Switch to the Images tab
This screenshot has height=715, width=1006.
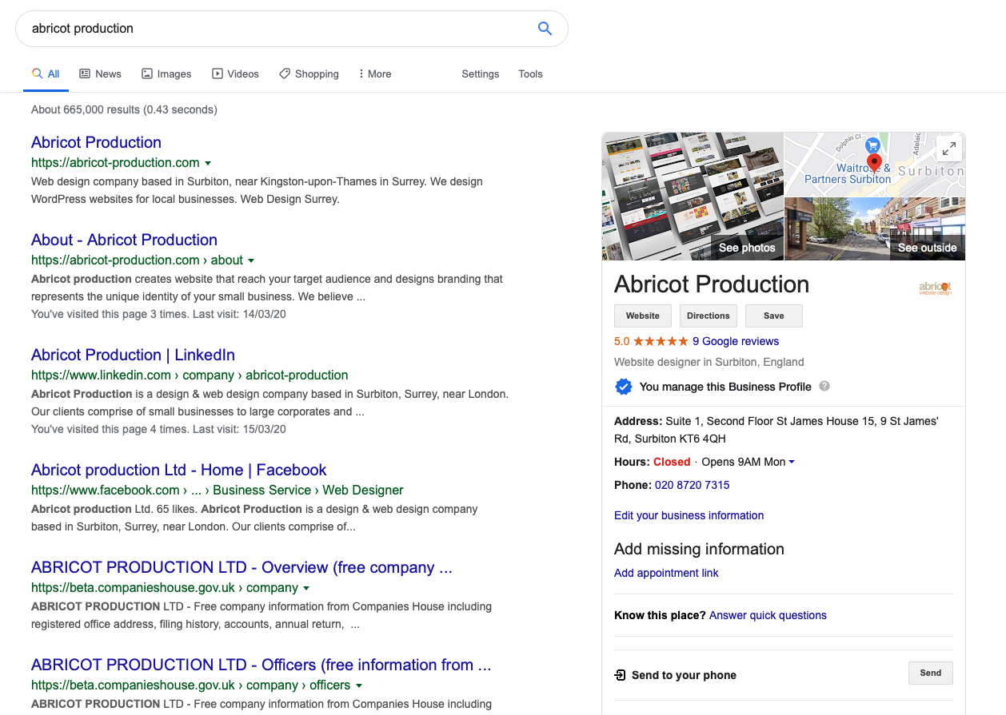coord(166,73)
